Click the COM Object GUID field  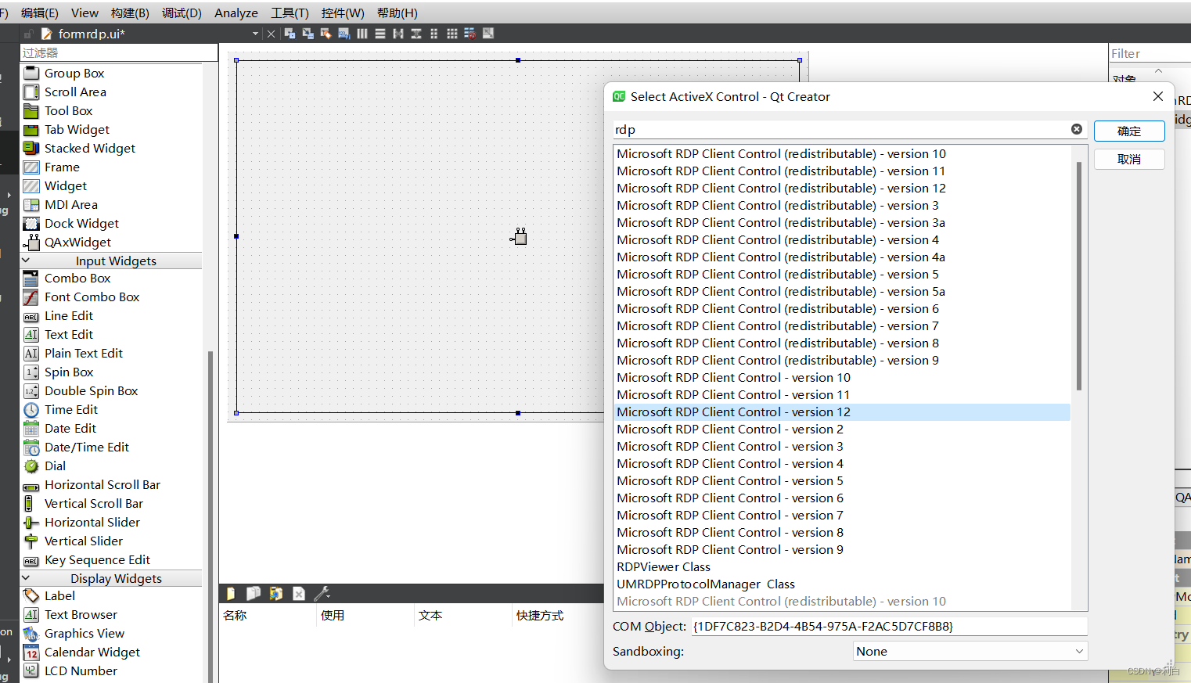889,627
